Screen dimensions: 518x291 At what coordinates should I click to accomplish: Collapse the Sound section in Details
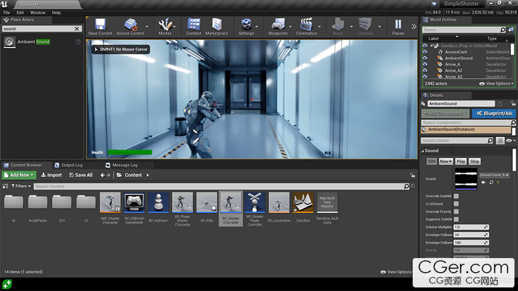(x=423, y=150)
